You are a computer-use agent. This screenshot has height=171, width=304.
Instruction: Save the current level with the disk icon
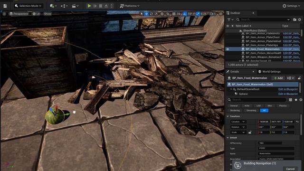[x=5, y=6]
